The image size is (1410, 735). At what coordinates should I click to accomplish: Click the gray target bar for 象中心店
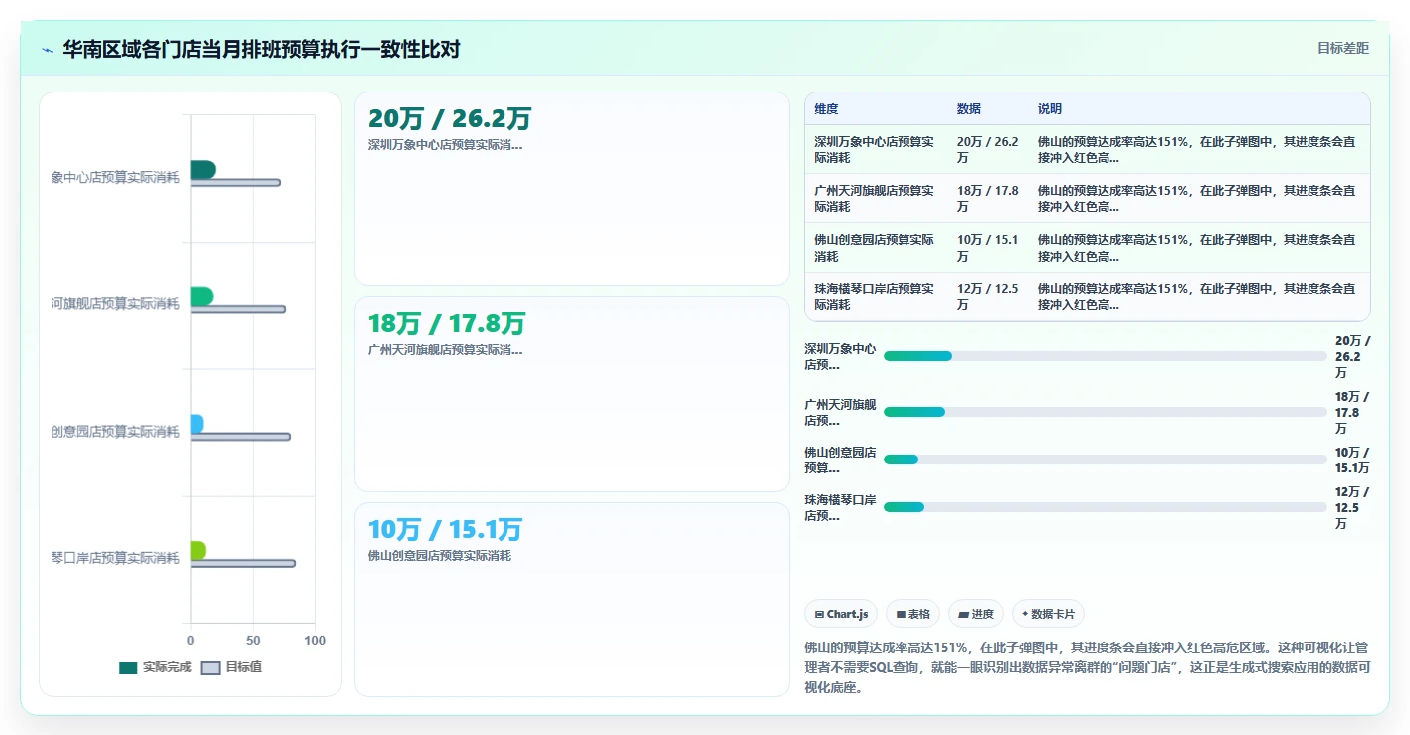coord(236,182)
